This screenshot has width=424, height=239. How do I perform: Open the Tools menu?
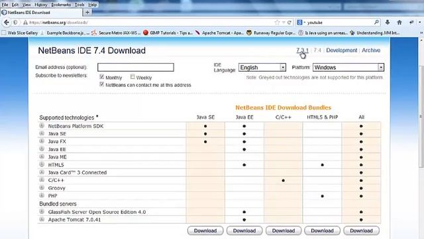(79, 5)
